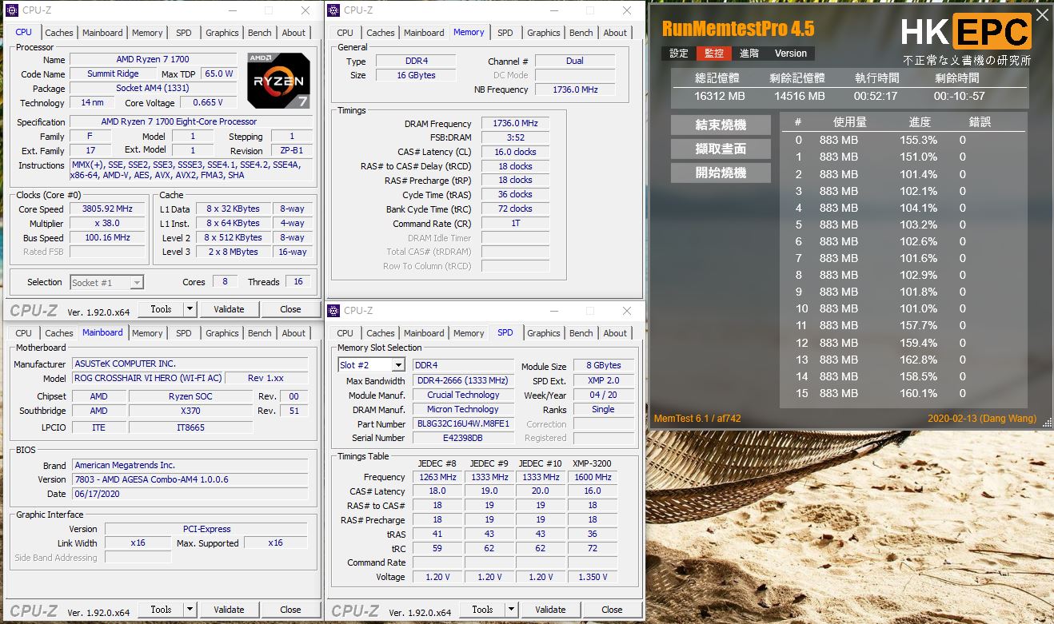1054x624 pixels.
Task: Open the Version tab in RunMemtestPro
Action: (791, 54)
